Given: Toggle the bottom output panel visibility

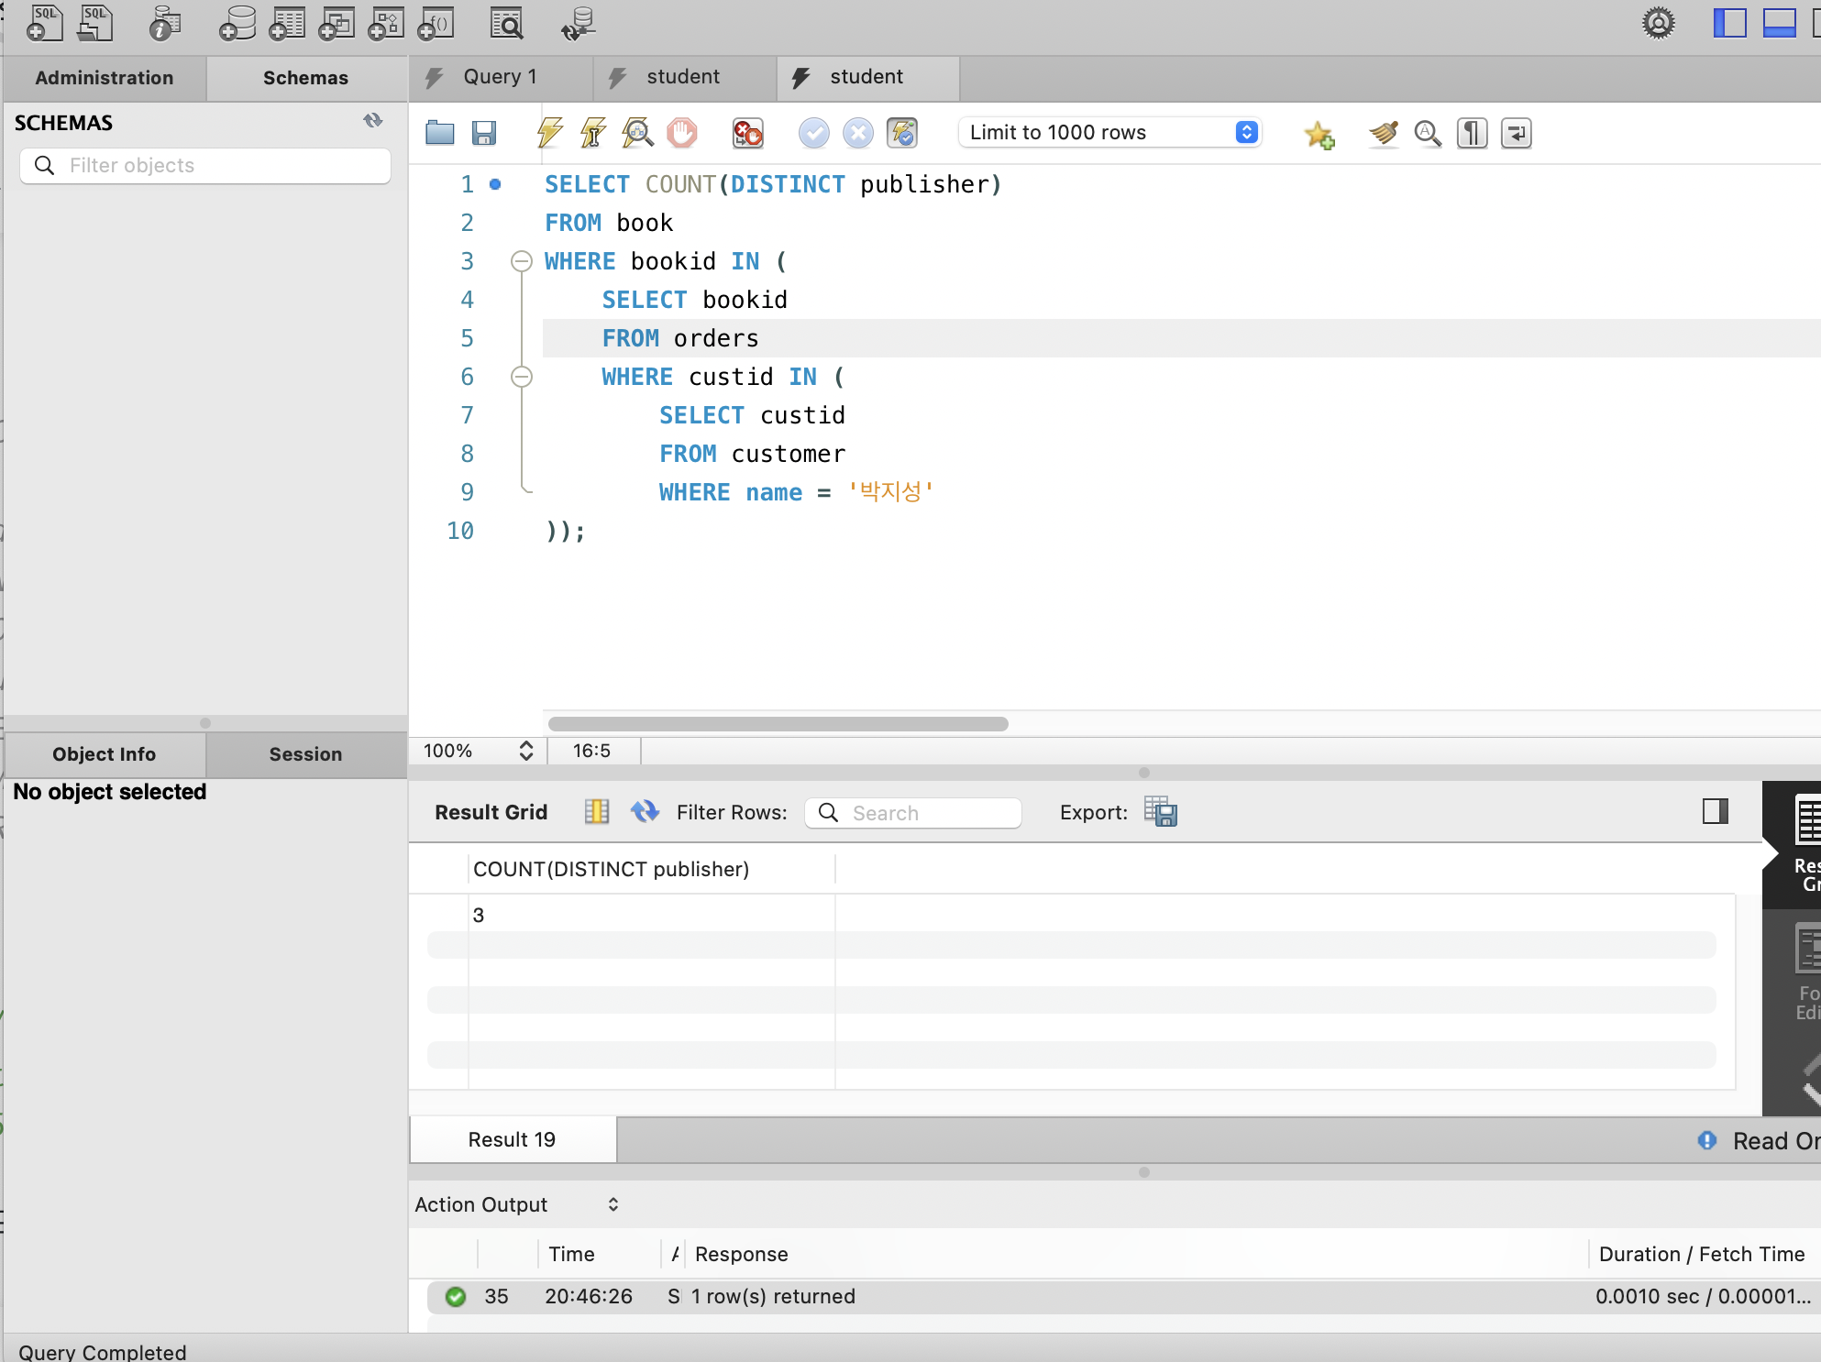Looking at the screenshot, I should point(1779,23).
